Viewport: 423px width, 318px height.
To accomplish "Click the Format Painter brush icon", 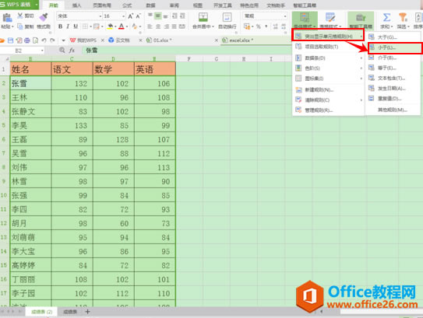I will (43, 17).
